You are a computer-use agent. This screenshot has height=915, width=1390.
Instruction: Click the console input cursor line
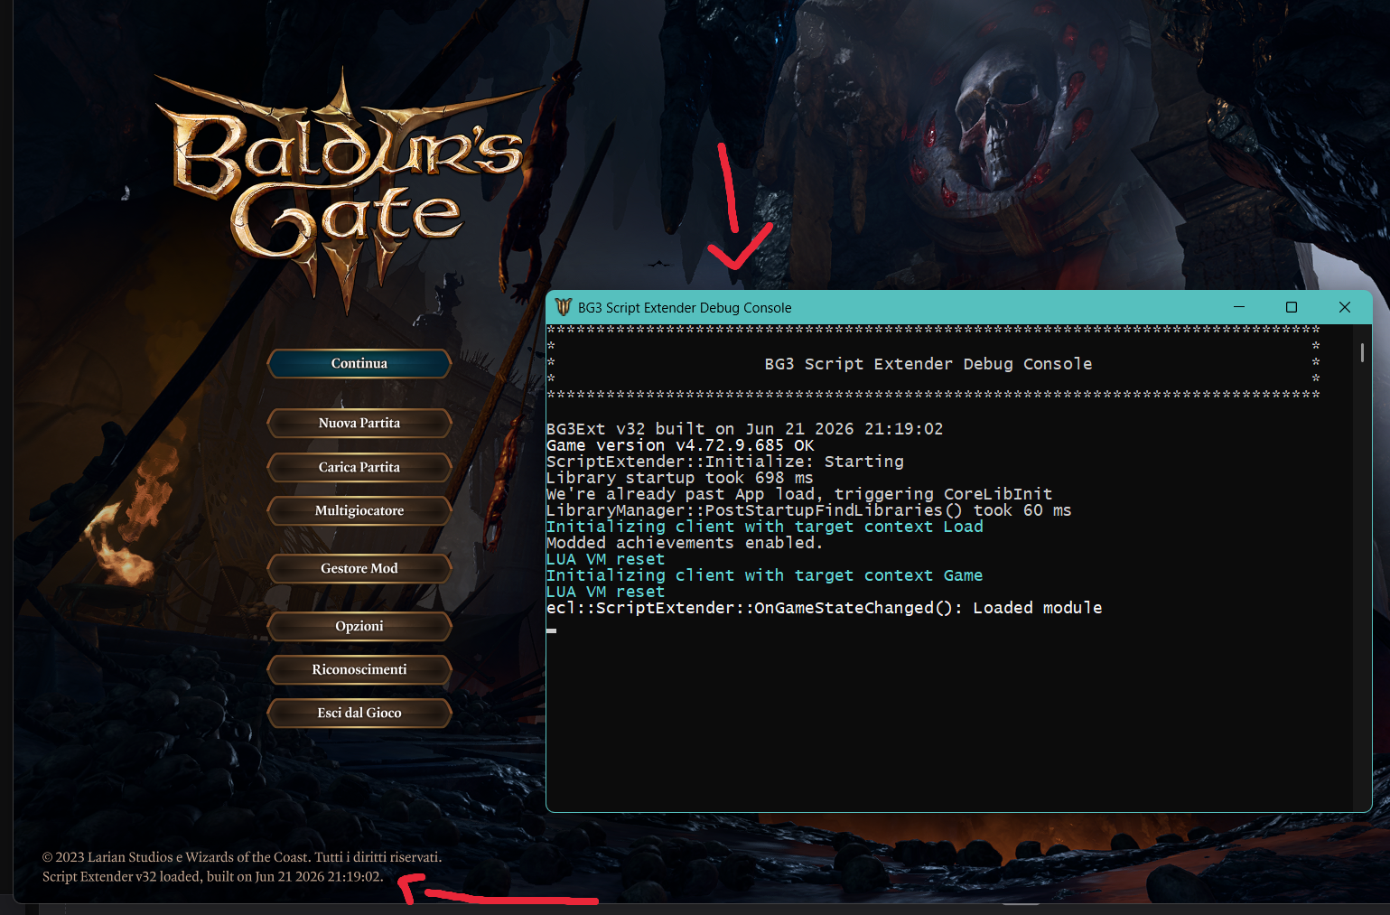pos(551,630)
